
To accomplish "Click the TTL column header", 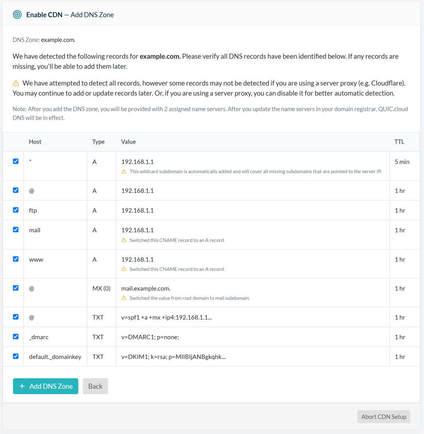I will pos(399,142).
